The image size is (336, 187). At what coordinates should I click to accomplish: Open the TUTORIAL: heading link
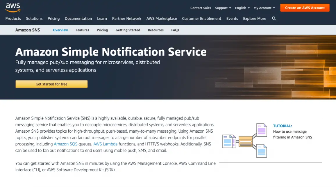pyautogui.click(x=283, y=126)
